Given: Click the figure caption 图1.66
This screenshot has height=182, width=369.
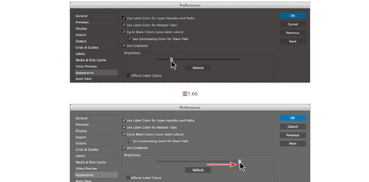Looking at the screenshot, I should (190, 94).
